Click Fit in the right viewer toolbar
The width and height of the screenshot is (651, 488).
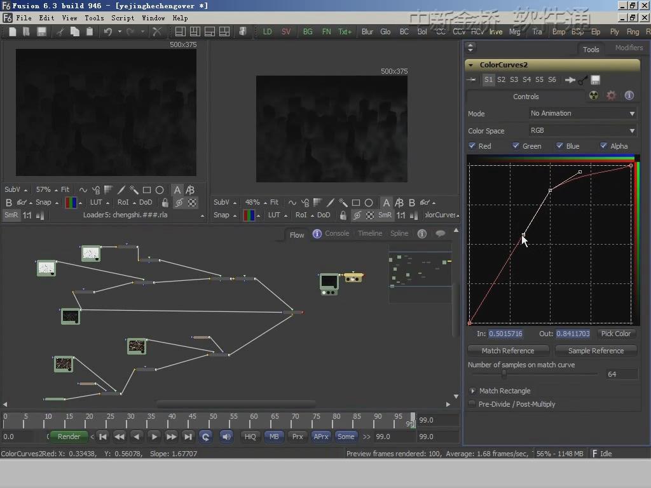(274, 203)
